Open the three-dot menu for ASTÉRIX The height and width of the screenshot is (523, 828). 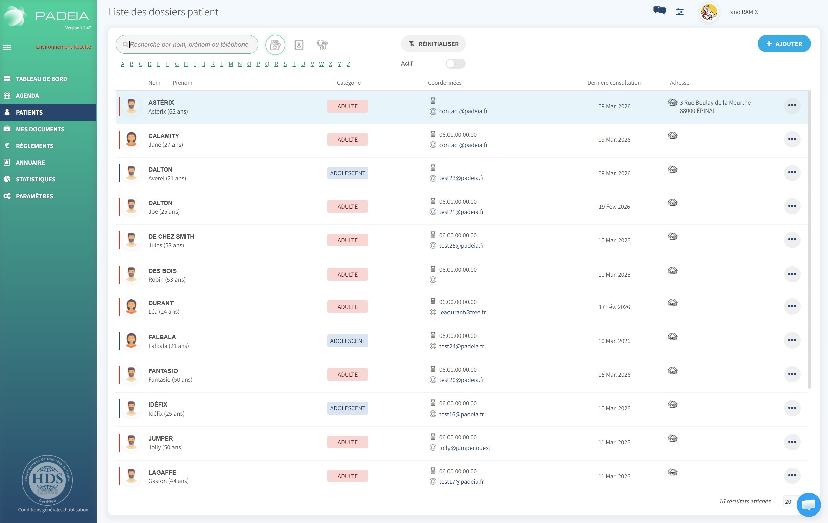[791, 106]
